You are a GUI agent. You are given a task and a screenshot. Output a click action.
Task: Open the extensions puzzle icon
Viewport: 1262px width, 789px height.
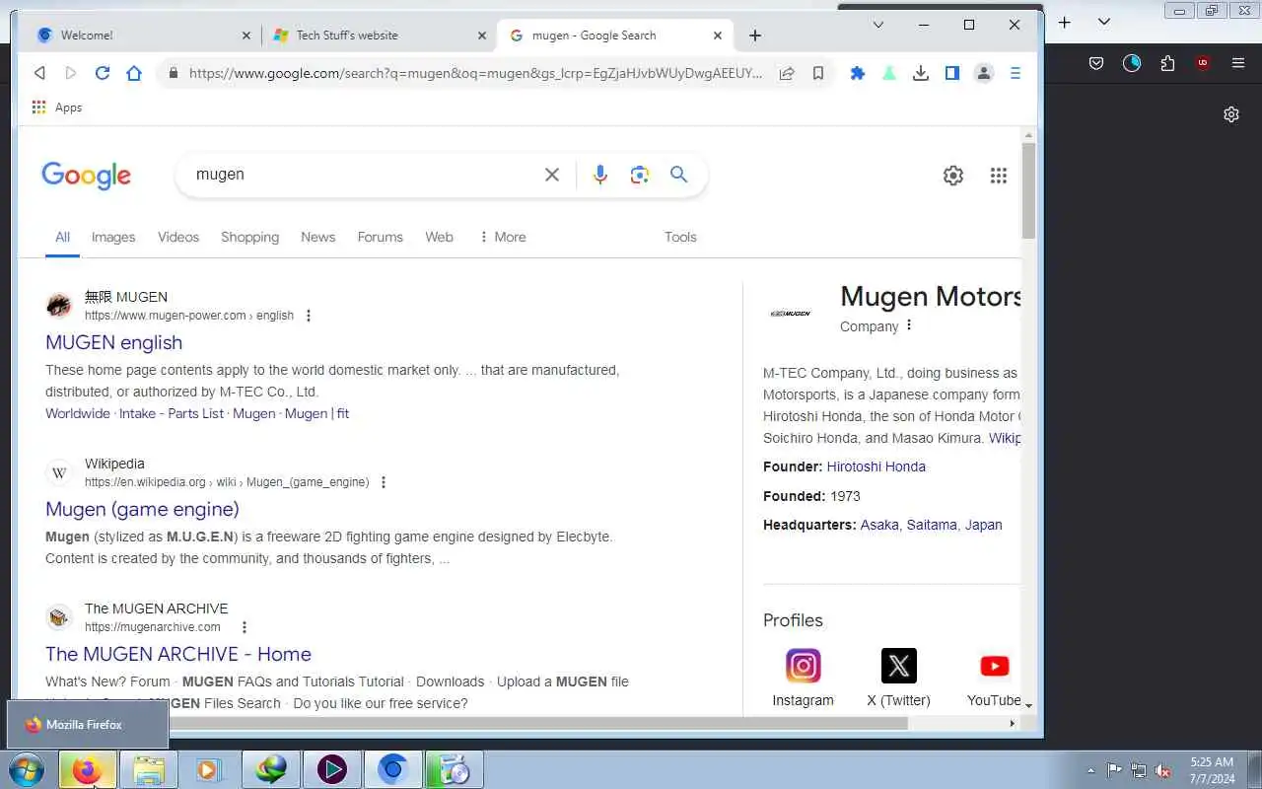(858, 73)
